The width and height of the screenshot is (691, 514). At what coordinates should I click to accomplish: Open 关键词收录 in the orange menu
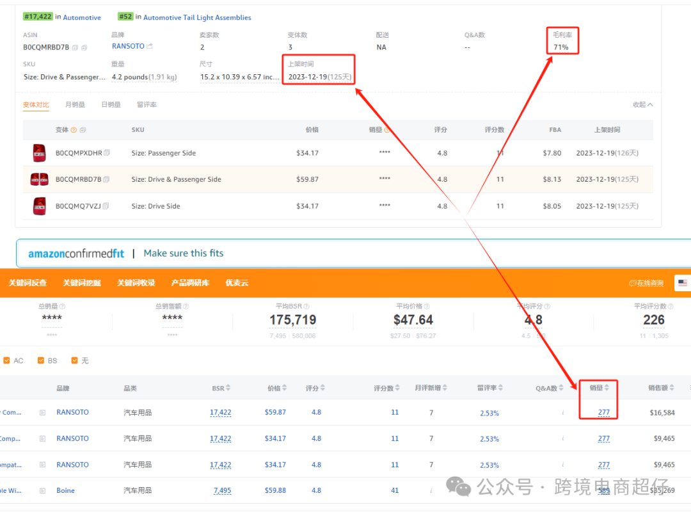coord(136,283)
